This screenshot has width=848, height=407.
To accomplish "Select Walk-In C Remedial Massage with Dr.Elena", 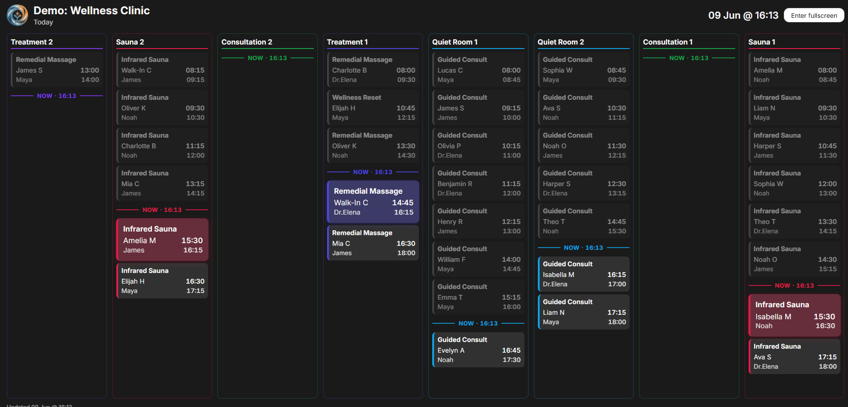I will [373, 202].
